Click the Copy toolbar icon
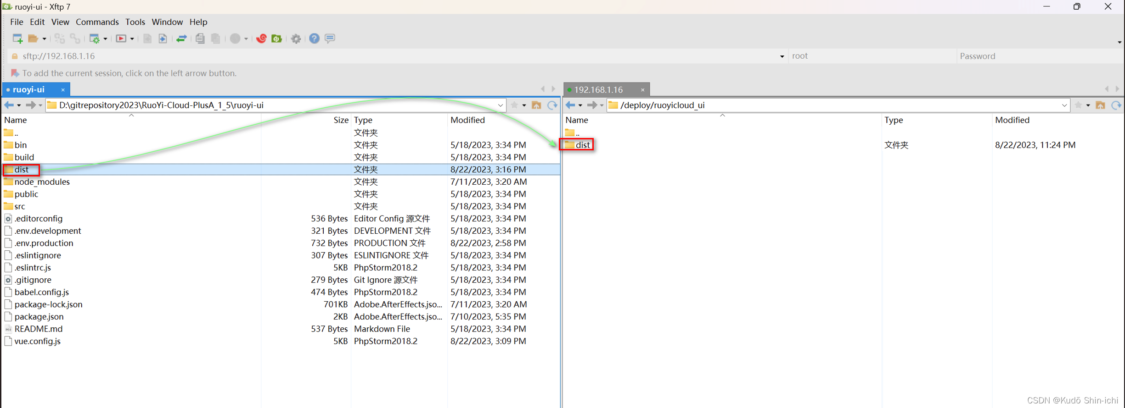Image resolution: width=1125 pixels, height=408 pixels. (200, 39)
